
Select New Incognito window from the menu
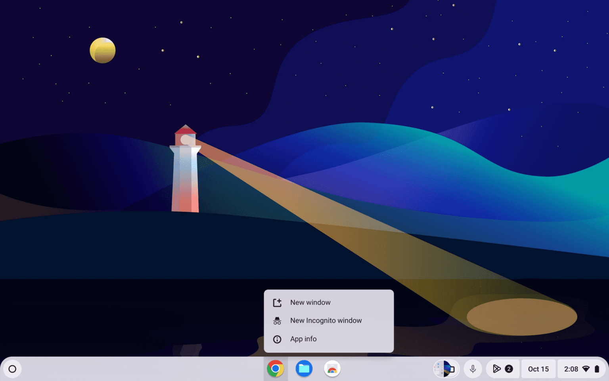point(326,320)
